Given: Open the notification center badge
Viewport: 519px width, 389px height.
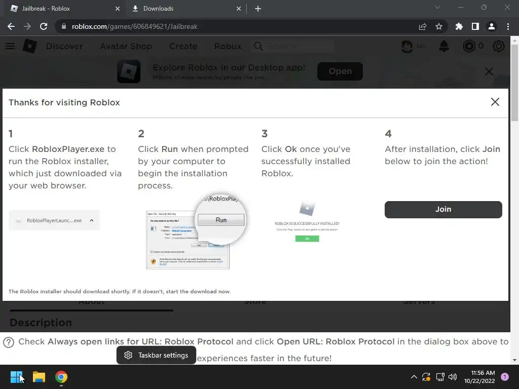Looking at the screenshot, I should (x=505, y=377).
